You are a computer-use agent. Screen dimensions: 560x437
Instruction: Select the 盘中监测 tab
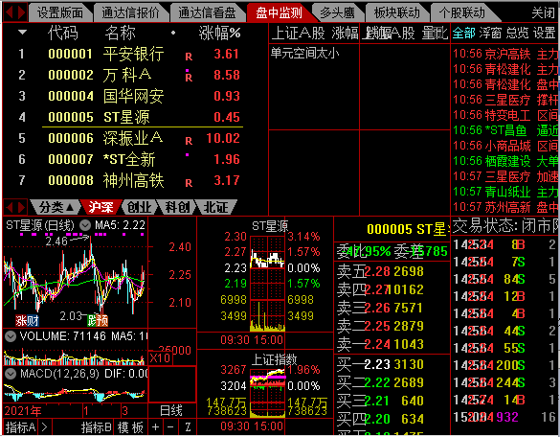click(x=279, y=13)
